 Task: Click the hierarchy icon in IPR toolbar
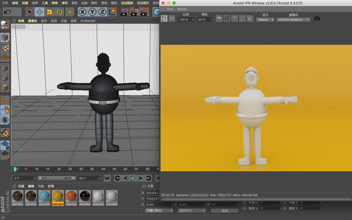[235, 19]
